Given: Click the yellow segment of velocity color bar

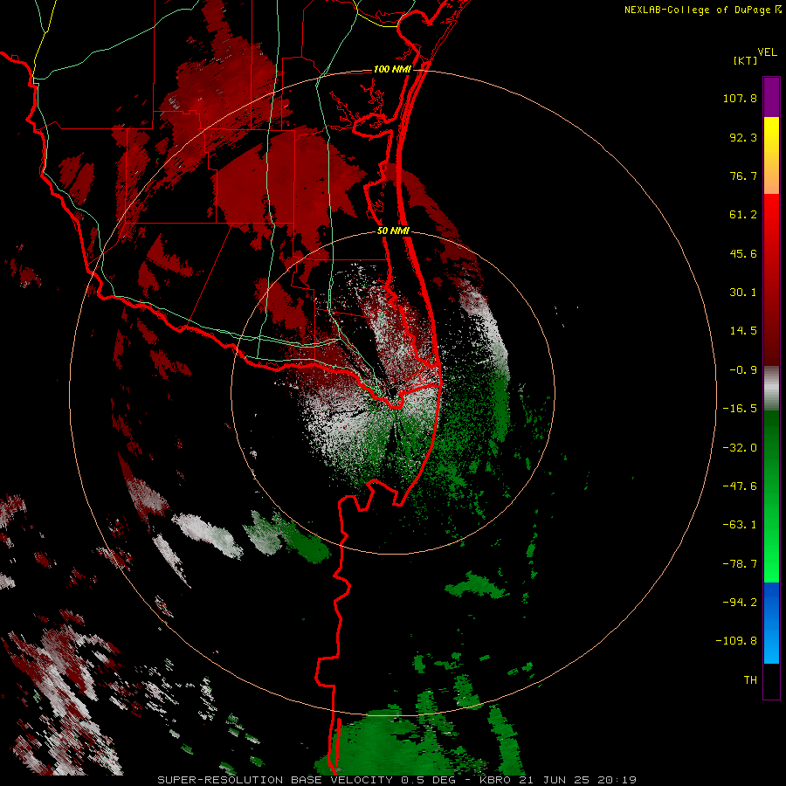Looking at the screenshot, I should click(771, 155).
